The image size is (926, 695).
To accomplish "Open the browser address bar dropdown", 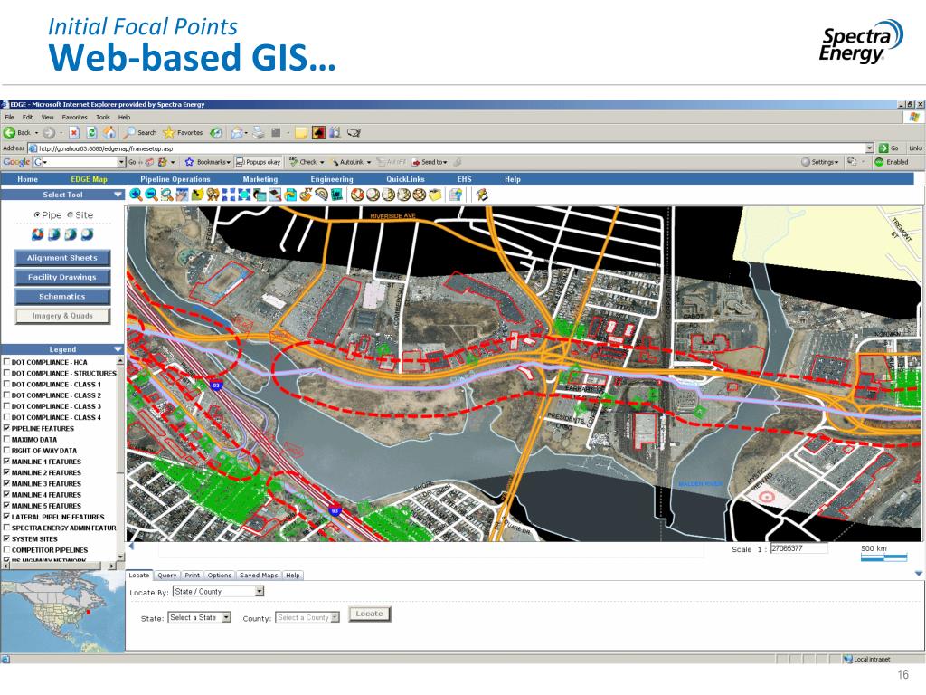I will pyautogui.click(x=869, y=148).
